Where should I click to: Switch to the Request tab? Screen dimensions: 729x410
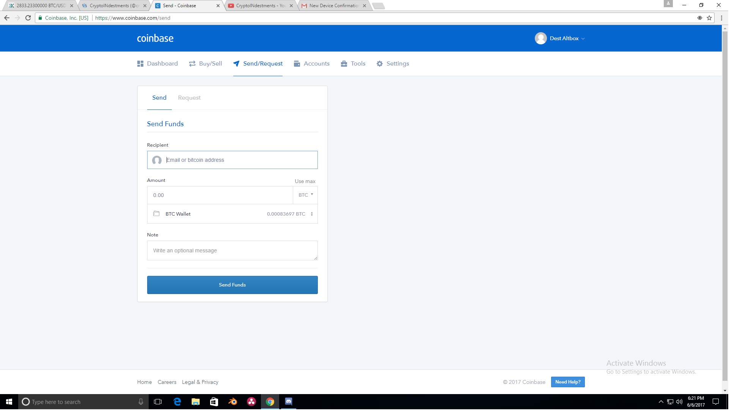pyautogui.click(x=189, y=98)
